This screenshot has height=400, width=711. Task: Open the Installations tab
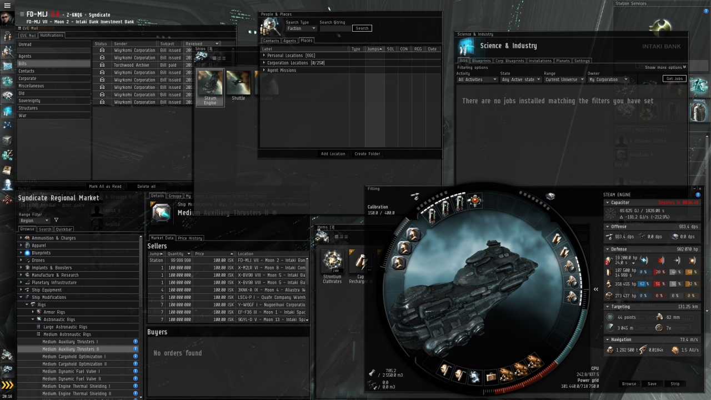click(540, 61)
